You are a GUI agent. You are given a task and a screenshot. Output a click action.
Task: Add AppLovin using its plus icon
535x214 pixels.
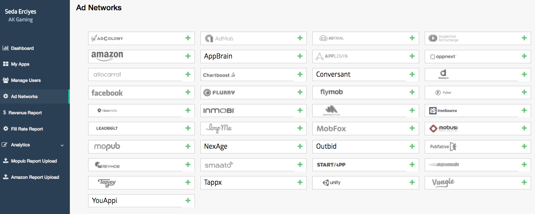pyautogui.click(x=412, y=56)
